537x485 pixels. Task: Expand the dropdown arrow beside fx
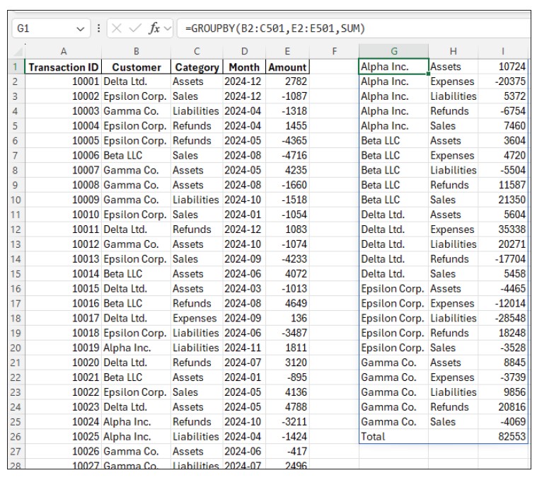click(x=168, y=28)
